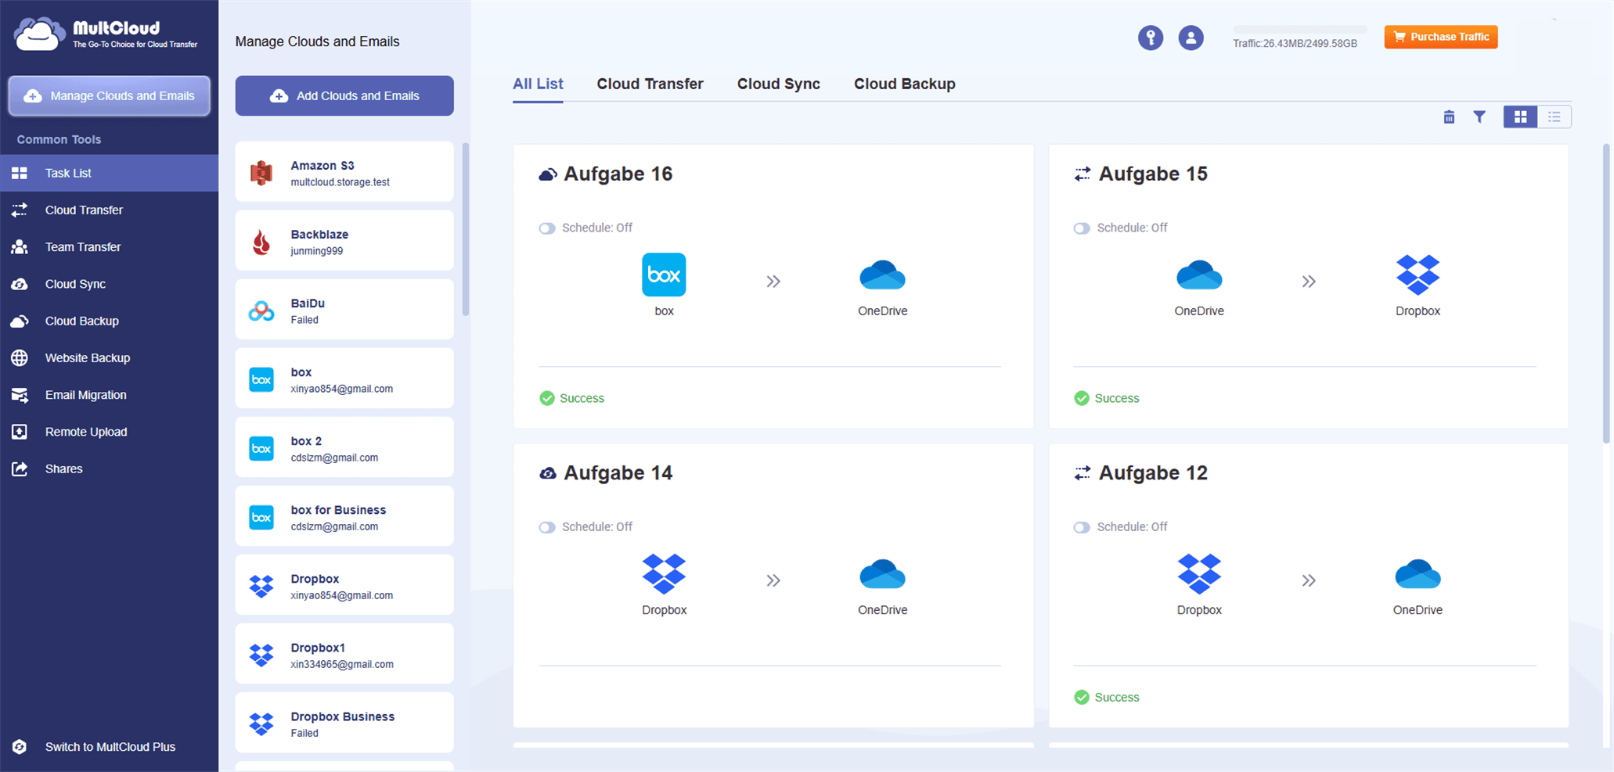The height and width of the screenshot is (772, 1614).
Task: Switch to the Cloud Backup tab
Action: [904, 84]
